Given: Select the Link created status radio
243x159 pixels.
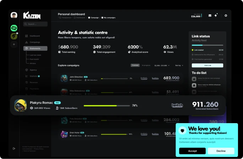Looking at the screenshot, I should pos(193,50).
